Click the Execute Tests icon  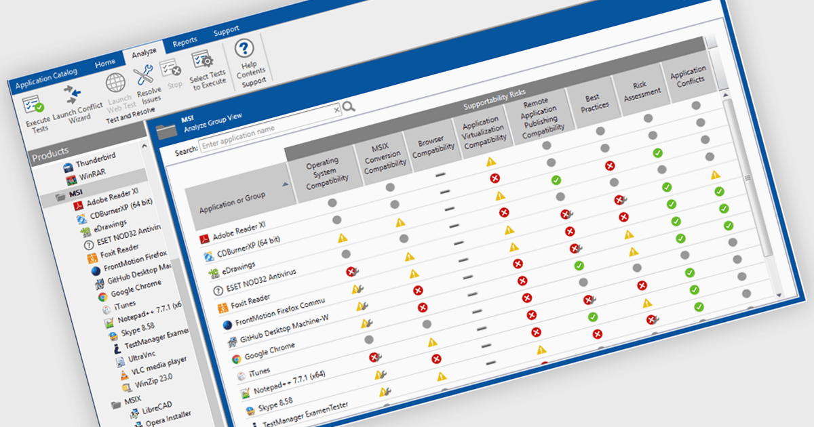click(x=32, y=106)
